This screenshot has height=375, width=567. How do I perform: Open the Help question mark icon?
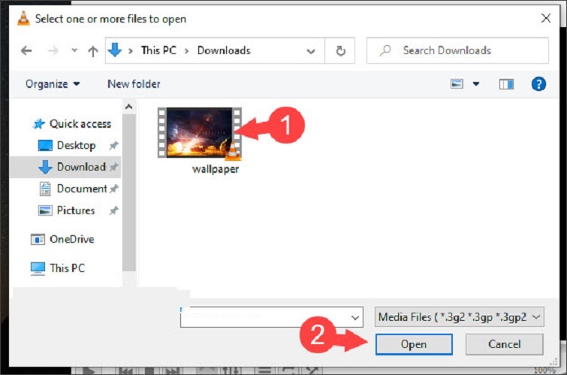tap(538, 84)
